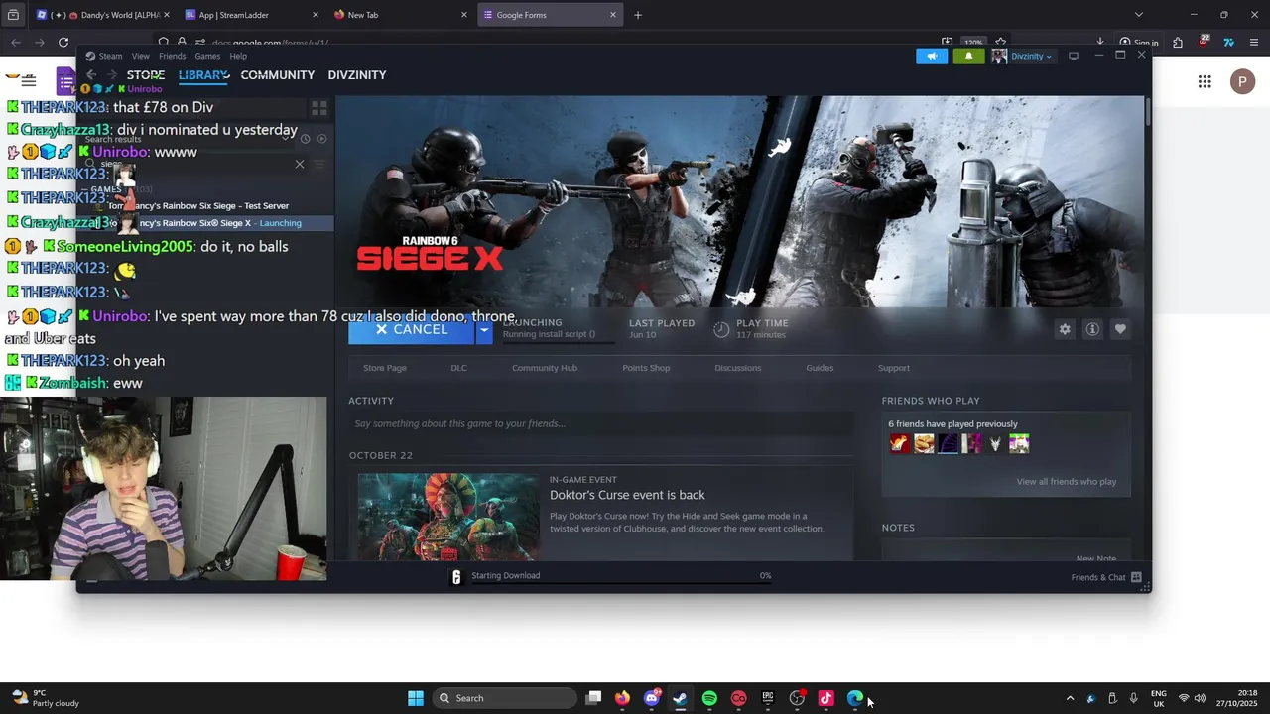Switch to App | StreamLadder tab

252,15
